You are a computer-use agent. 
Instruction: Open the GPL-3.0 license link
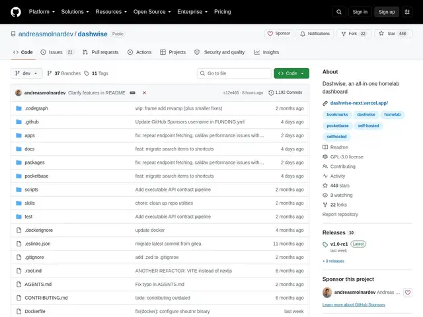[x=343, y=157]
